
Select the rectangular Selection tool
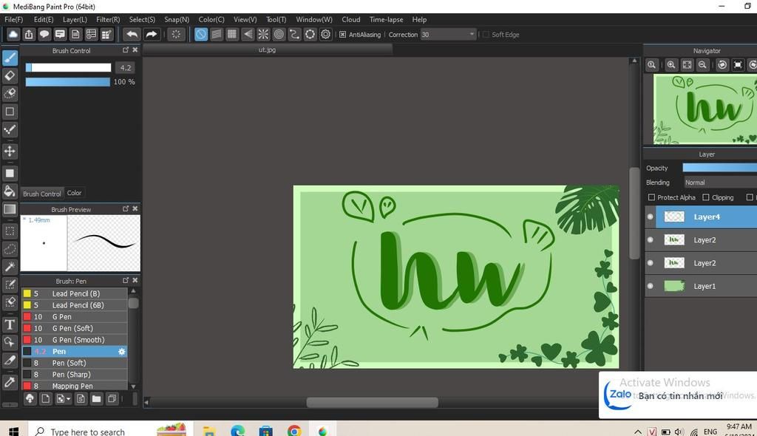pyautogui.click(x=10, y=231)
